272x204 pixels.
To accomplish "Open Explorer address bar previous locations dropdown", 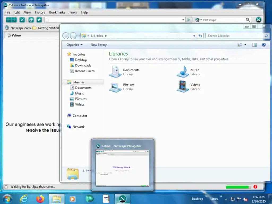I will [194, 36].
